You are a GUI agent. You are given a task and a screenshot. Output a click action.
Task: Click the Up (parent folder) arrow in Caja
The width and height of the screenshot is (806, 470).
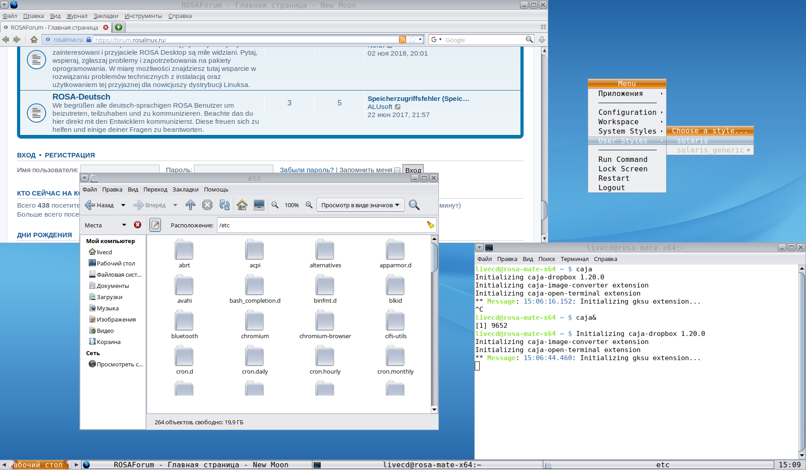(x=191, y=205)
